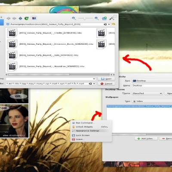The image size is (172, 172).
Task: Select the highlighted video path in the wallpaper list
Action: tap(139, 106)
